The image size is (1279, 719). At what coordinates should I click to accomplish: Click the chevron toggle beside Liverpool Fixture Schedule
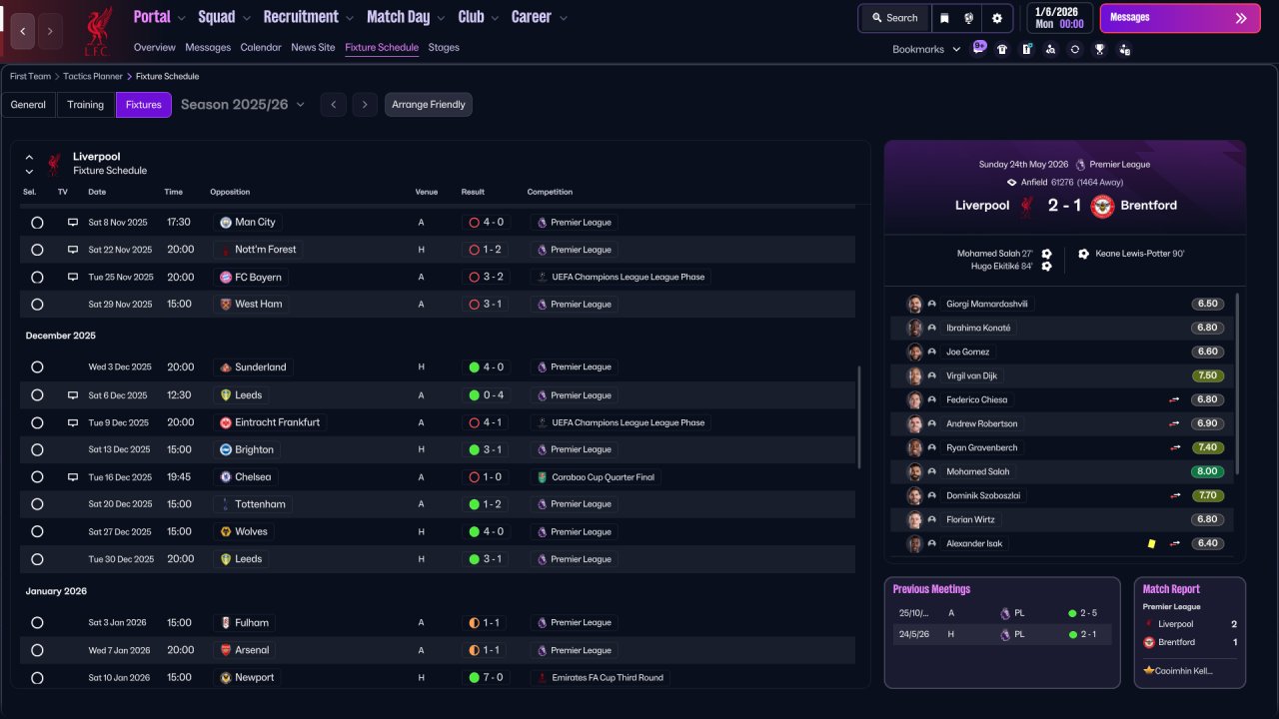click(29, 164)
